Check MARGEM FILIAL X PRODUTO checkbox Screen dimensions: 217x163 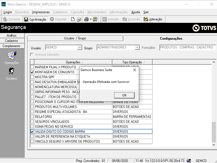(x=32, y=67)
